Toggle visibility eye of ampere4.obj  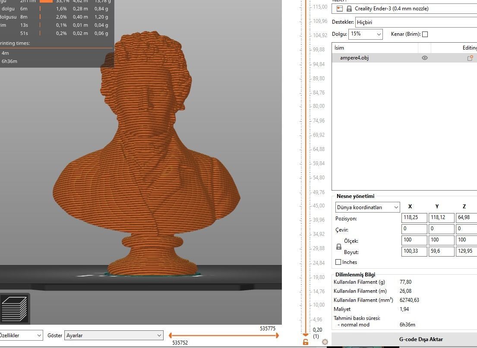point(425,58)
